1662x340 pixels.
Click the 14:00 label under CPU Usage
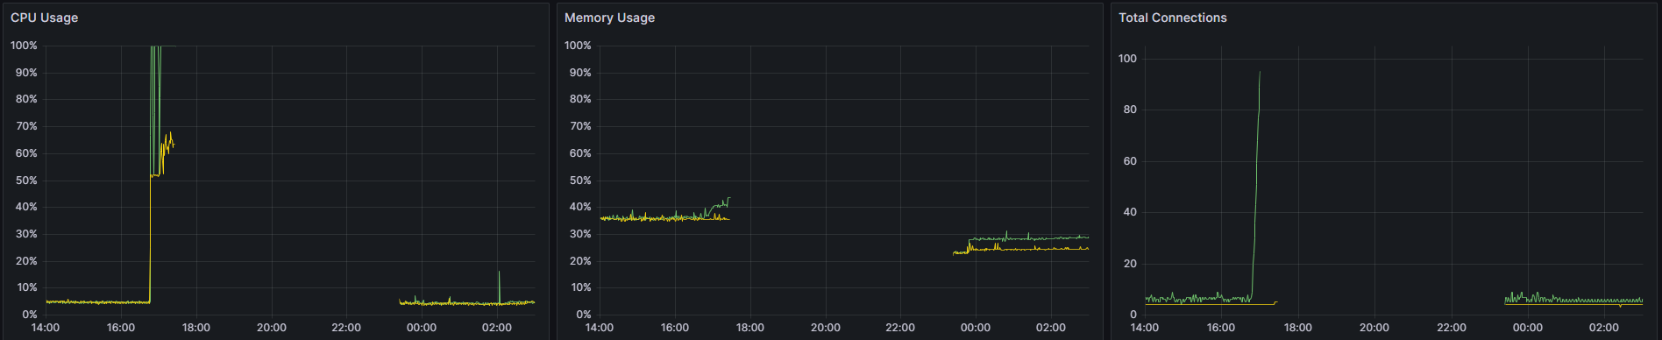pos(46,328)
